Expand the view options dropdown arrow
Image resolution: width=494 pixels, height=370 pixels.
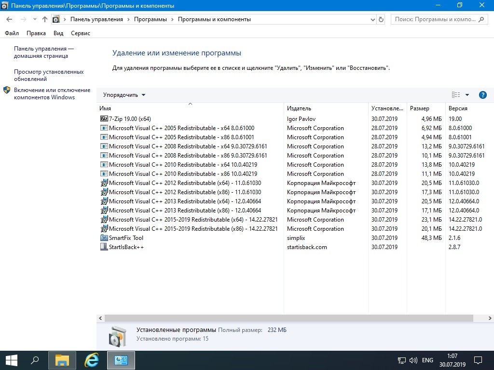[467, 95]
